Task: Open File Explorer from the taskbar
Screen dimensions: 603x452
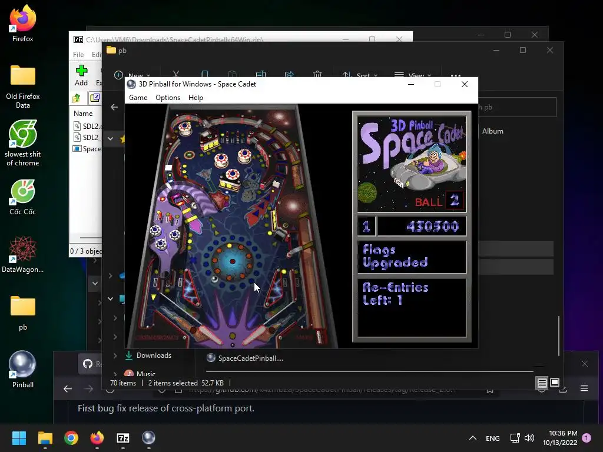Action: coord(45,438)
